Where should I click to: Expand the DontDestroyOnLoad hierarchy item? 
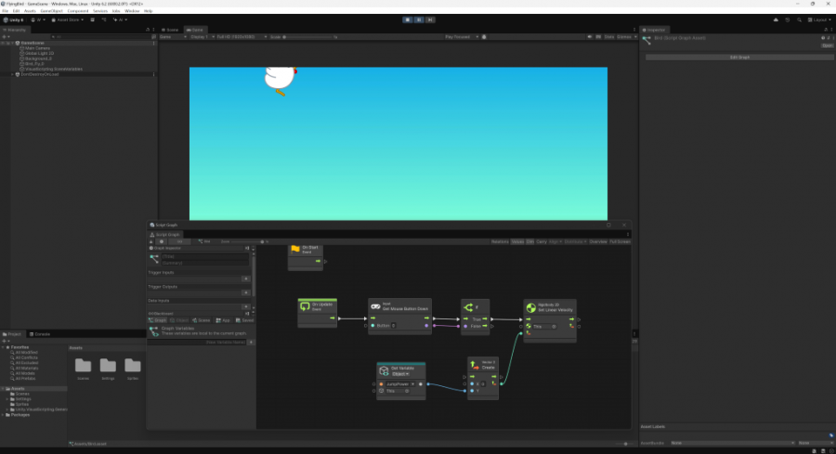(12, 73)
